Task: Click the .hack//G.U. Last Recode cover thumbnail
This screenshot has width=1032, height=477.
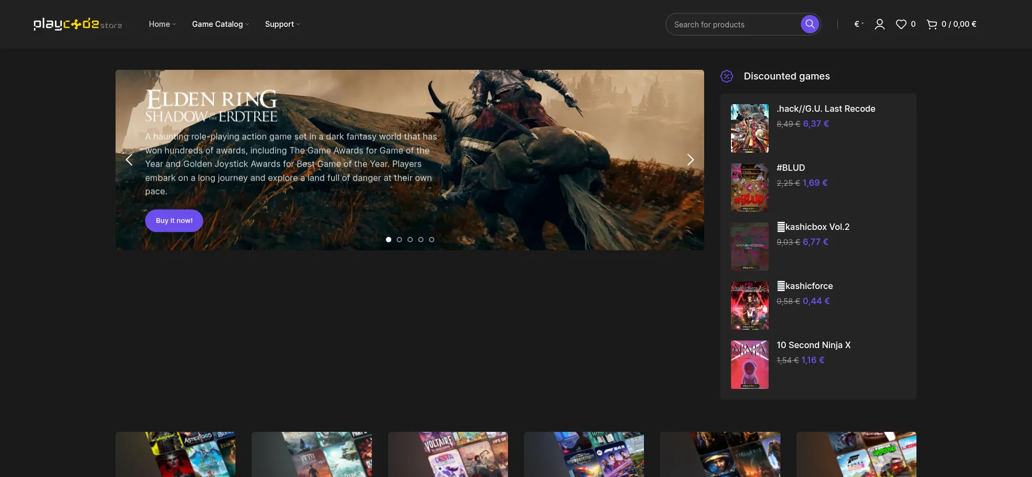Action: 750,128
